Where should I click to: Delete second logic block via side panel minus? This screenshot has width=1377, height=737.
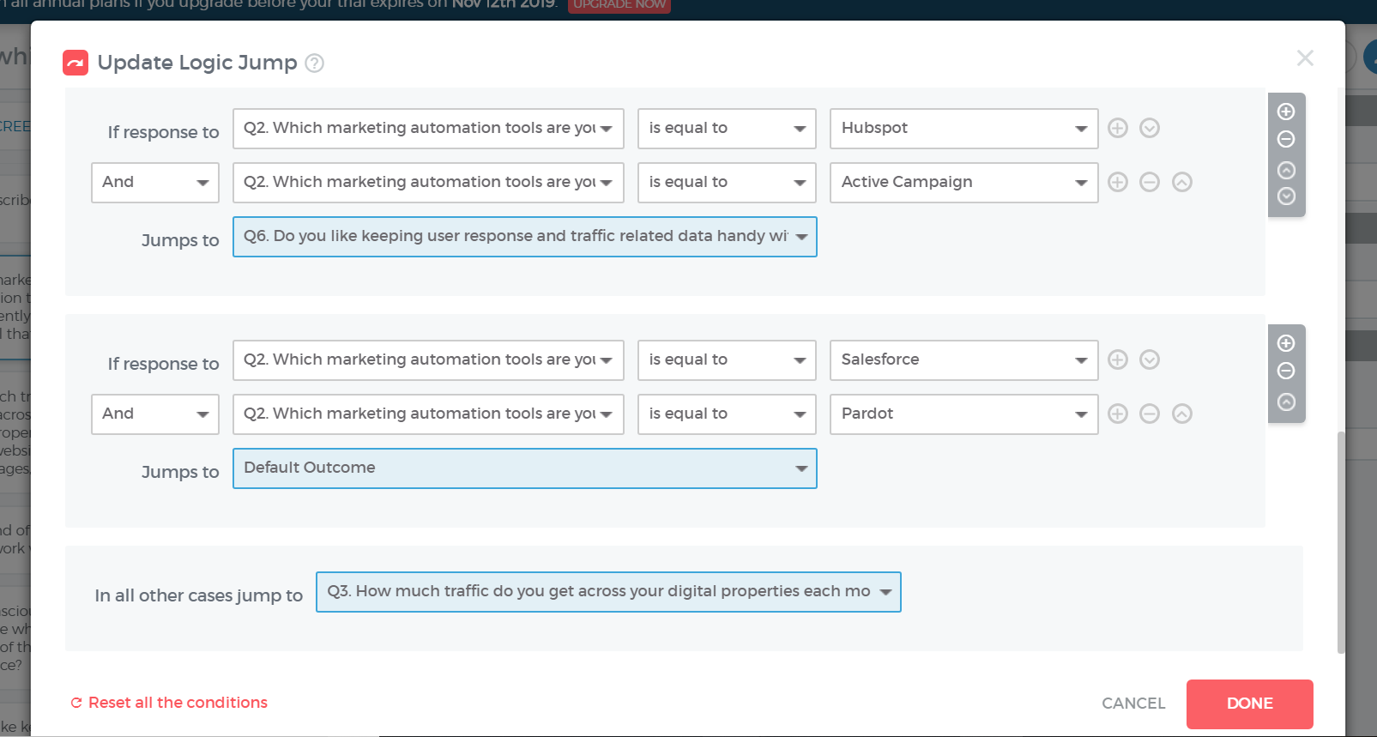pos(1286,371)
